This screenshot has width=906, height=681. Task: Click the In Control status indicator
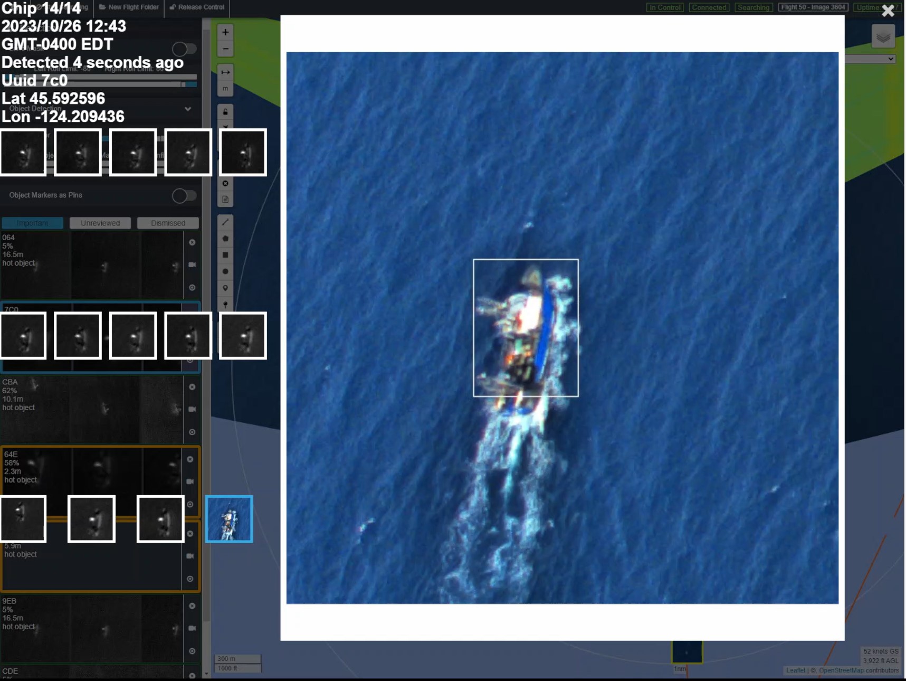coord(665,7)
